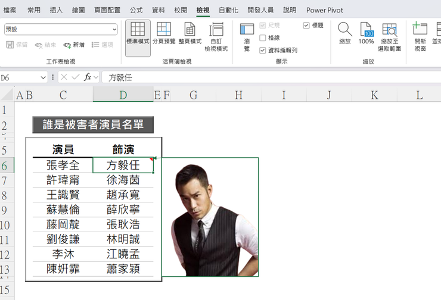441x300 pixels.
Task: Toggle the gridlines (格線) checkbox
Action: pos(262,37)
